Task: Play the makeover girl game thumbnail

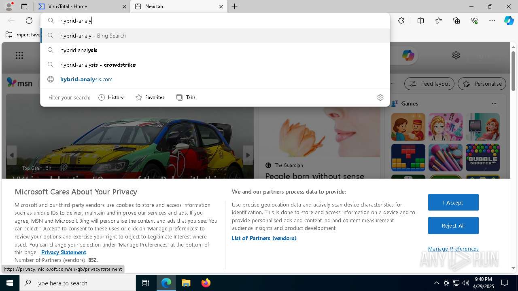Action: click(x=446, y=127)
